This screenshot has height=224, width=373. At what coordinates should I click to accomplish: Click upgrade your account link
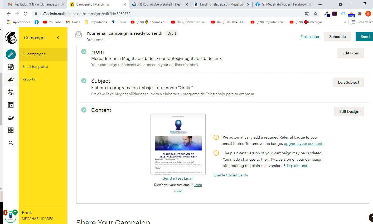coord(303,144)
